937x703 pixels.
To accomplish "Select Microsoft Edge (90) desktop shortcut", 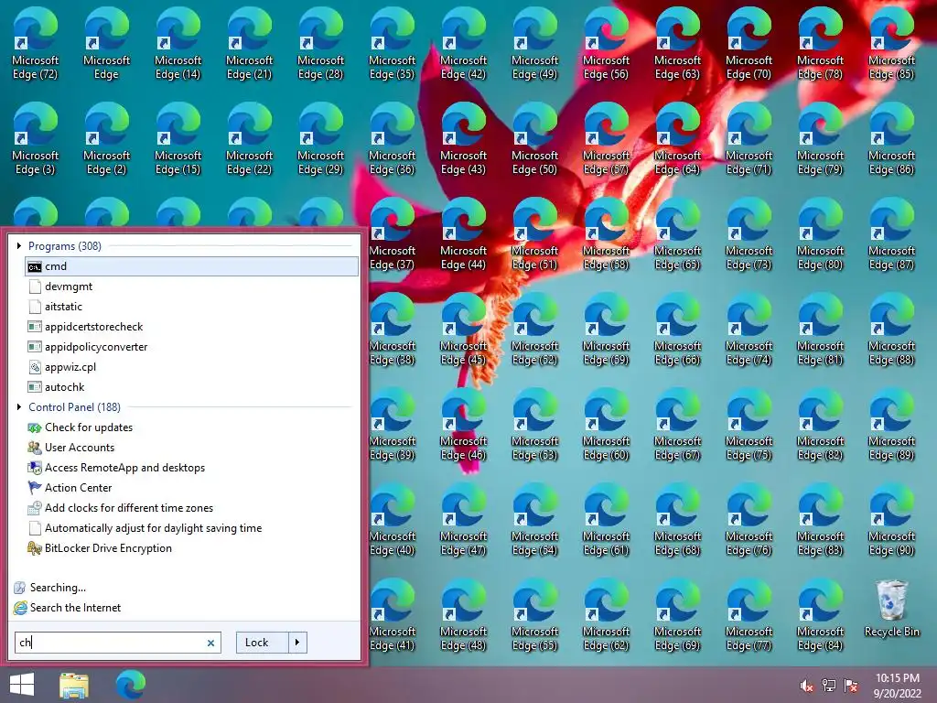I will point(891,520).
